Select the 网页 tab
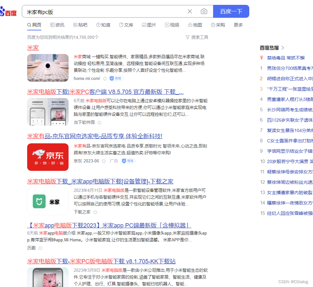This screenshot has width=313, height=287. tap(34, 25)
